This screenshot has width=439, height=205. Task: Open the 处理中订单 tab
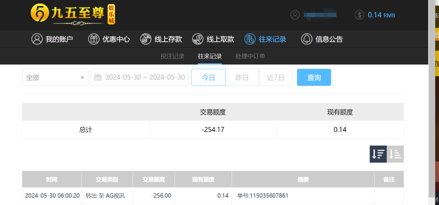[250, 56]
